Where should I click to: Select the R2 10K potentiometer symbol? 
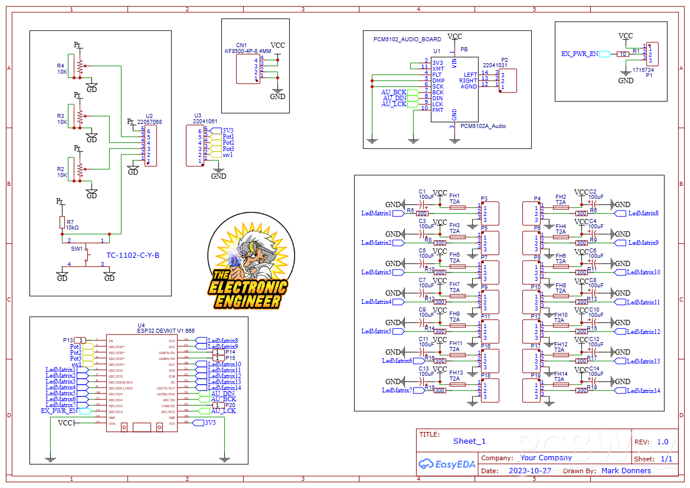[x=79, y=169]
